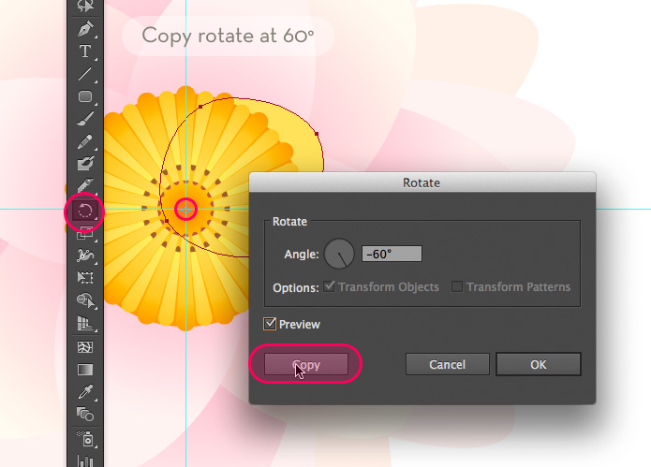Select the Pencil tool
Screen dimensions: 651x467
(x=85, y=141)
